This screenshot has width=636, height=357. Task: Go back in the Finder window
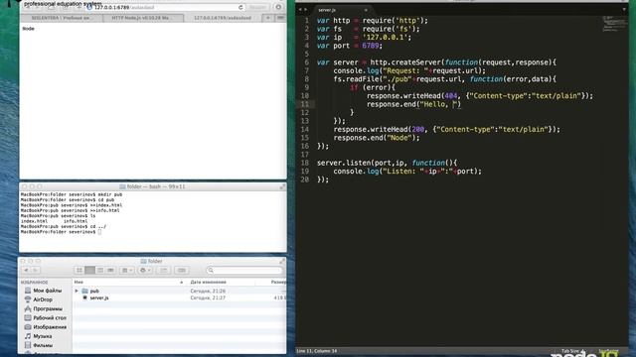tap(27, 270)
